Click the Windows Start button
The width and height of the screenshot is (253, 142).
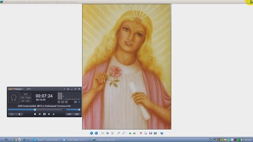pyautogui.click(x=6, y=140)
